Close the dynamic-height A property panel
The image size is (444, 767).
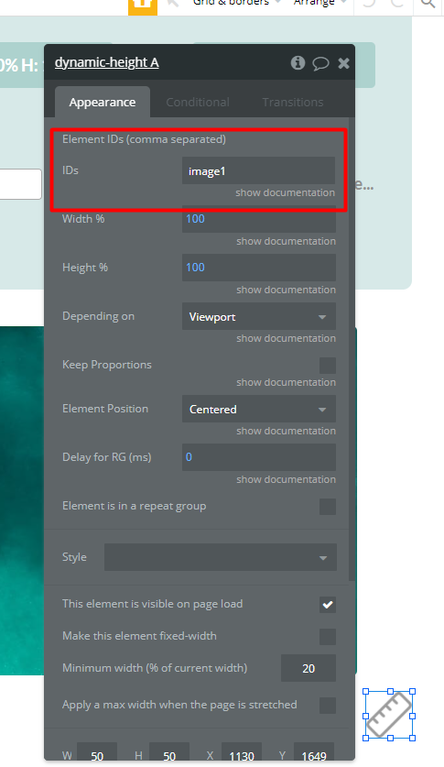click(344, 63)
